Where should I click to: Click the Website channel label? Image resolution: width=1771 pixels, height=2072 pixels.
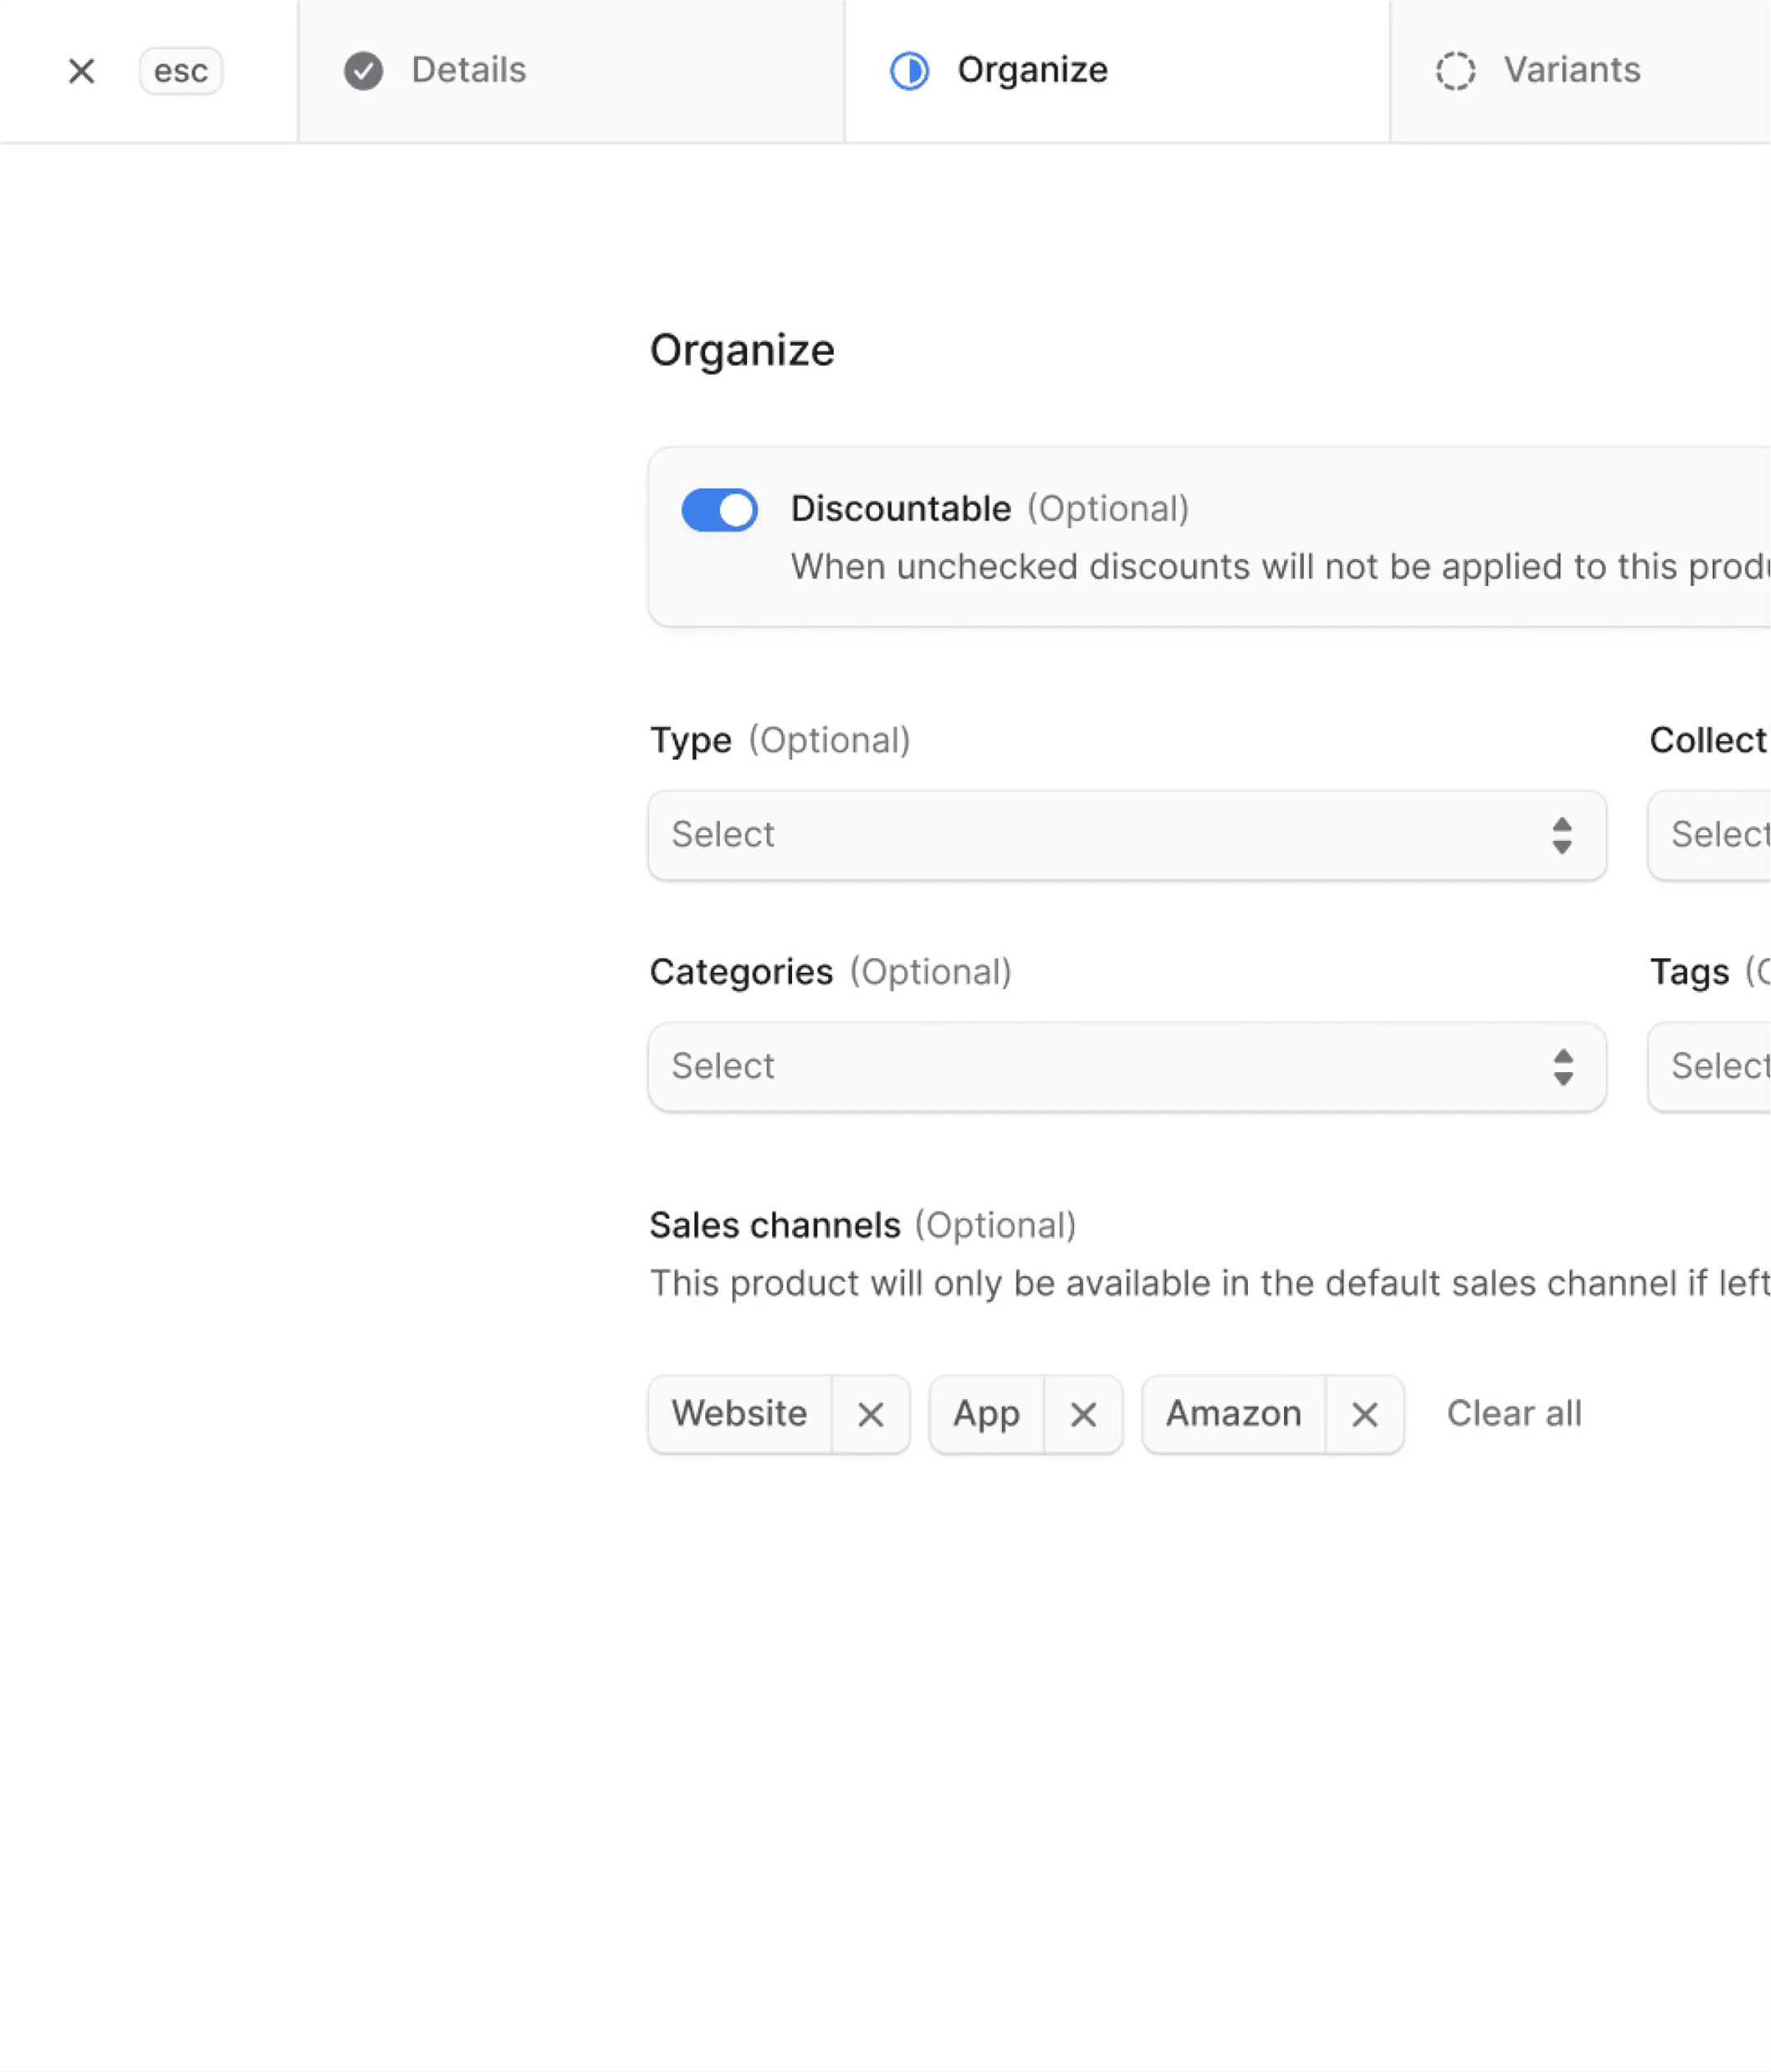740,1414
